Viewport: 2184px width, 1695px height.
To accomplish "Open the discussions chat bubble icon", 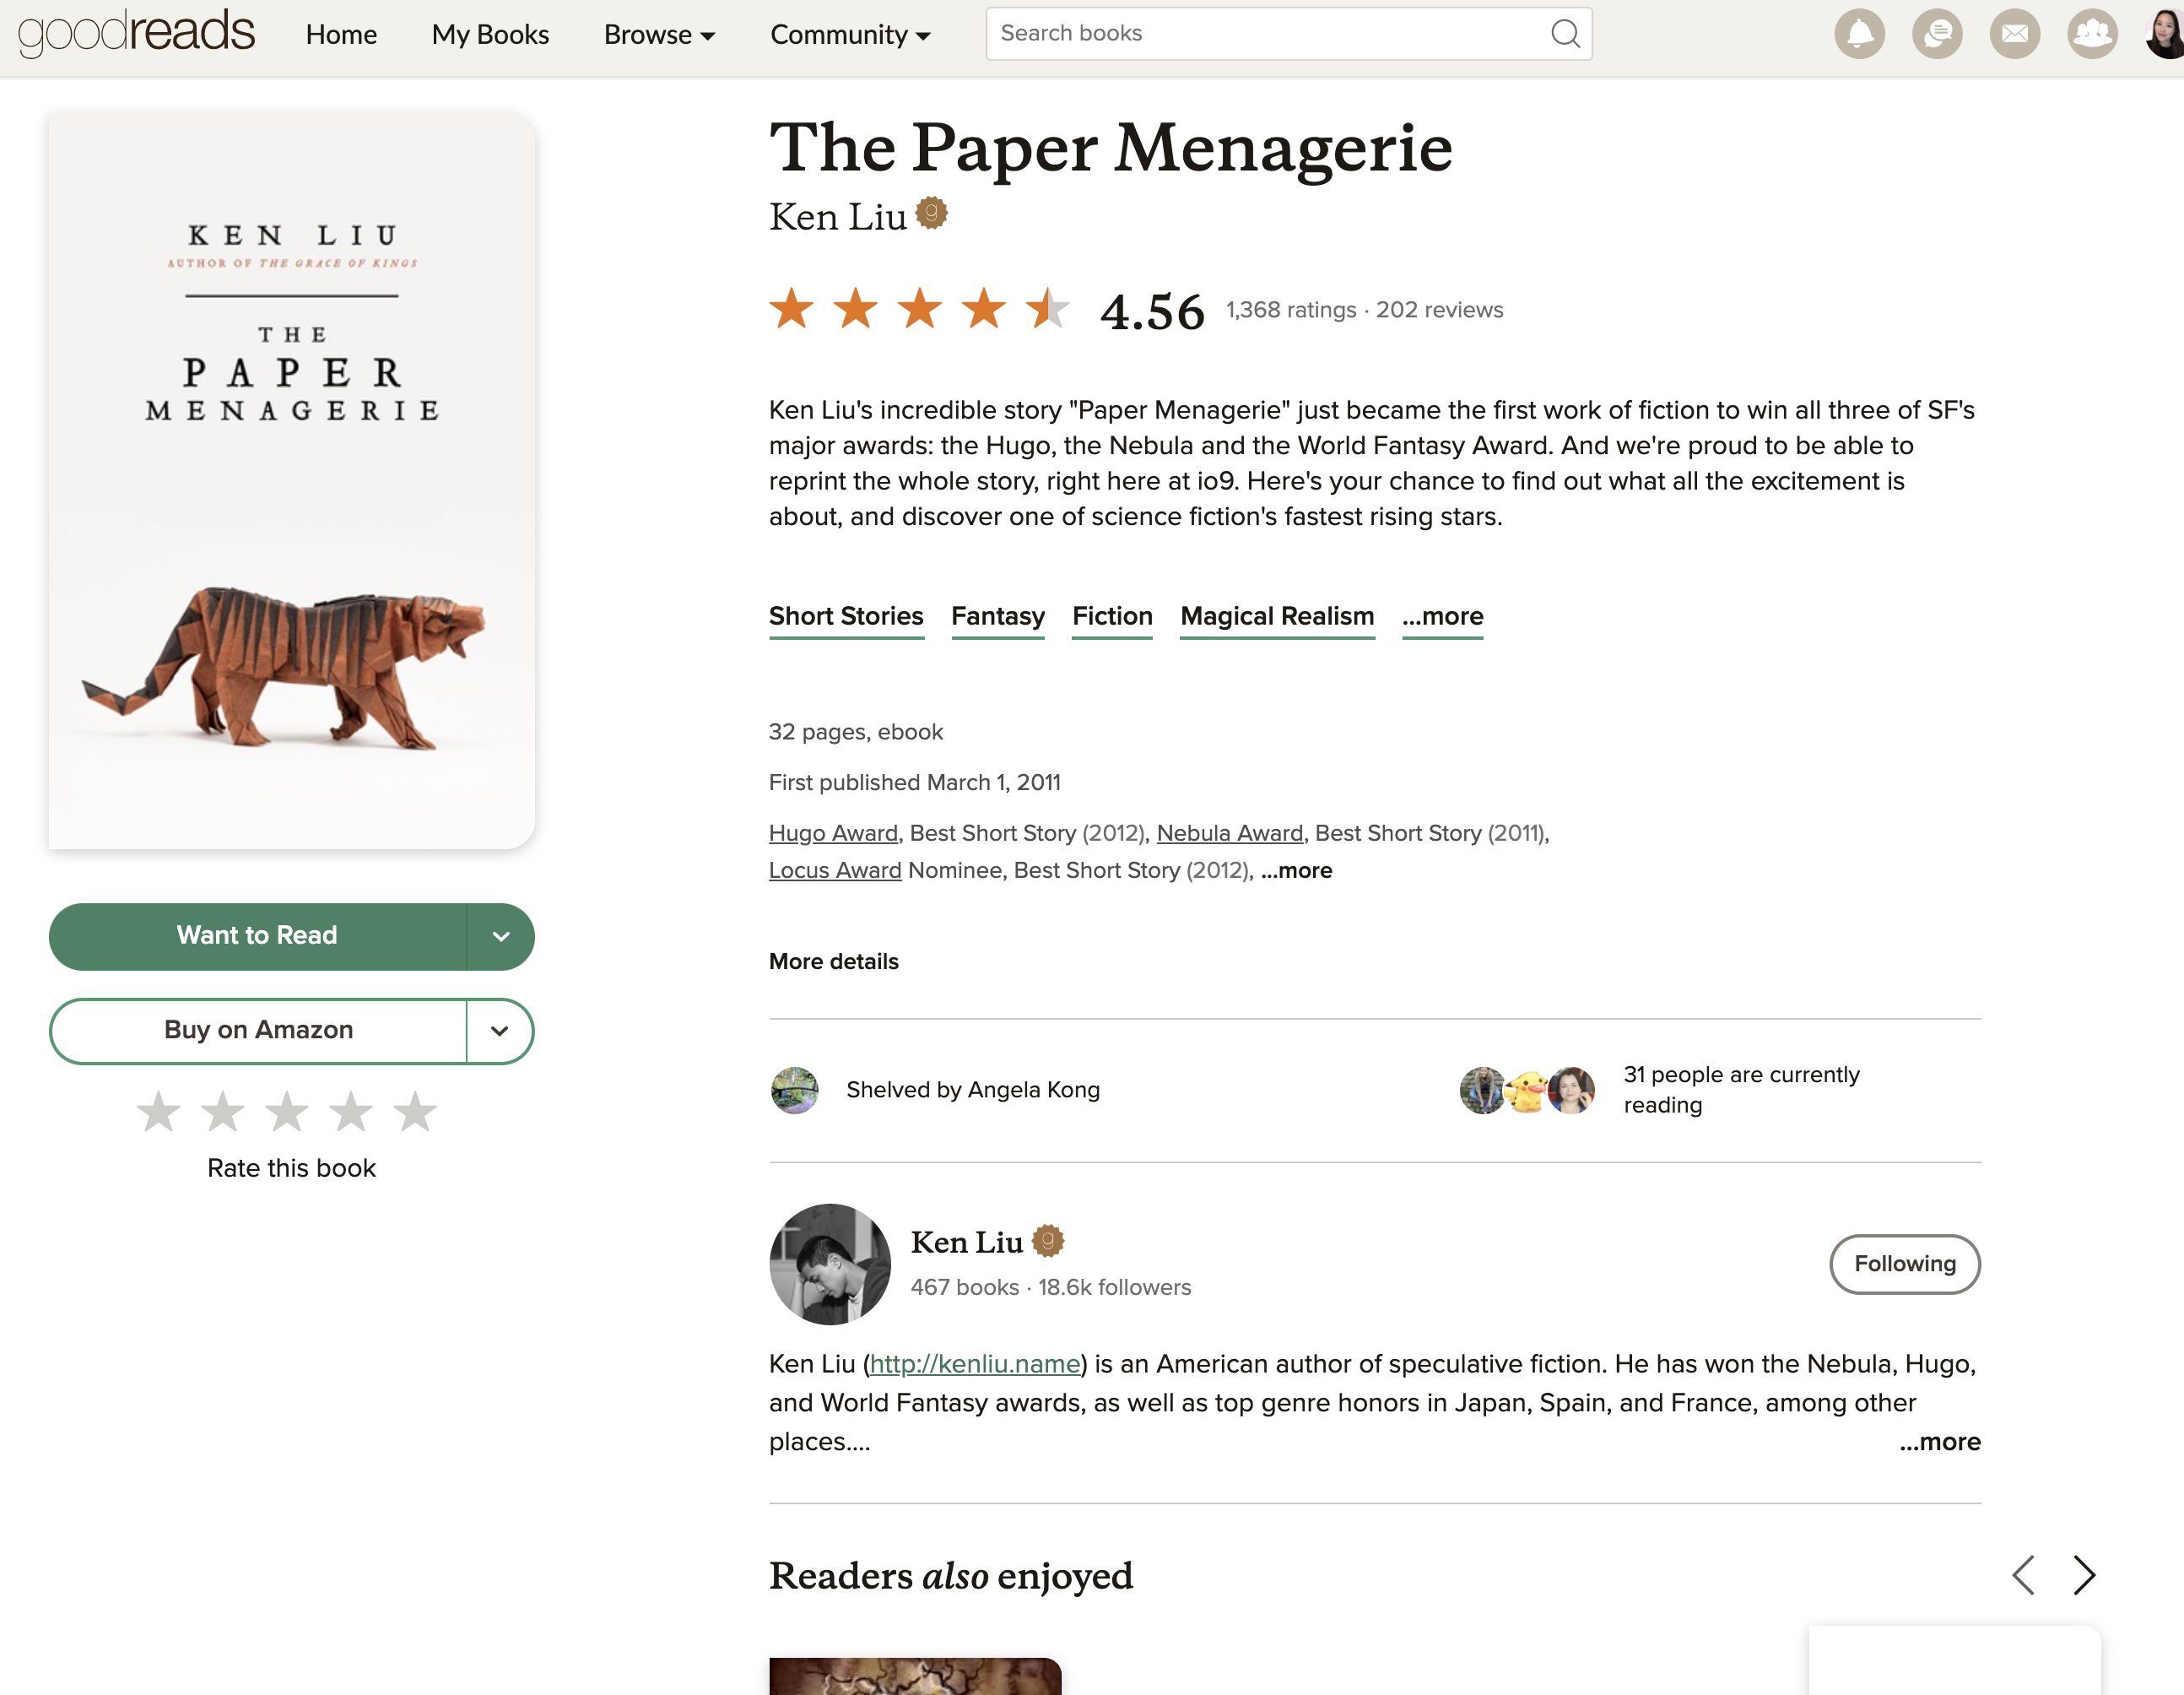I will click(1937, 34).
